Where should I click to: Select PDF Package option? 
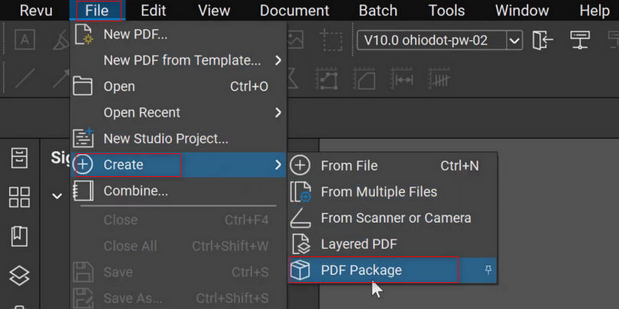coord(393,270)
